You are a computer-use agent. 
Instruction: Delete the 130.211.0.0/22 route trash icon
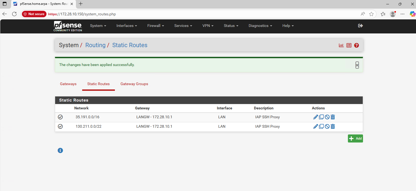pyautogui.click(x=333, y=127)
